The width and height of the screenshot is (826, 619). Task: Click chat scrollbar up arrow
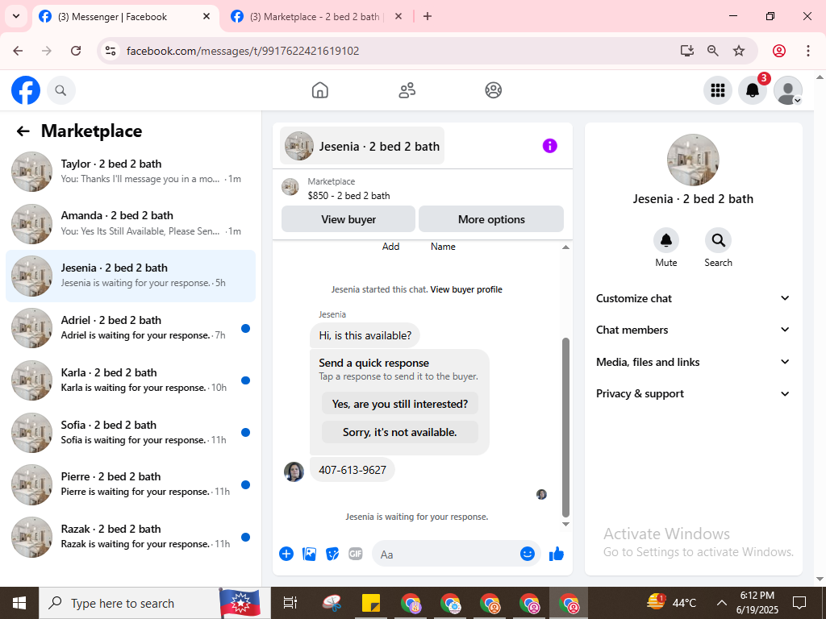565,247
